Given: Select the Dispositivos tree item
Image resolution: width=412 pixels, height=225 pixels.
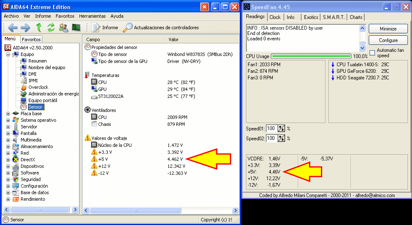Looking at the screenshot, I should click(x=32, y=166).
